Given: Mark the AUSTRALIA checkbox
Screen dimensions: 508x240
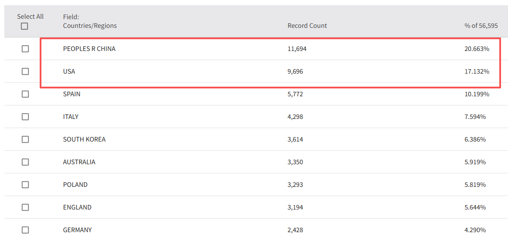Looking at the screenshot, I should click(x=25, y=162).
